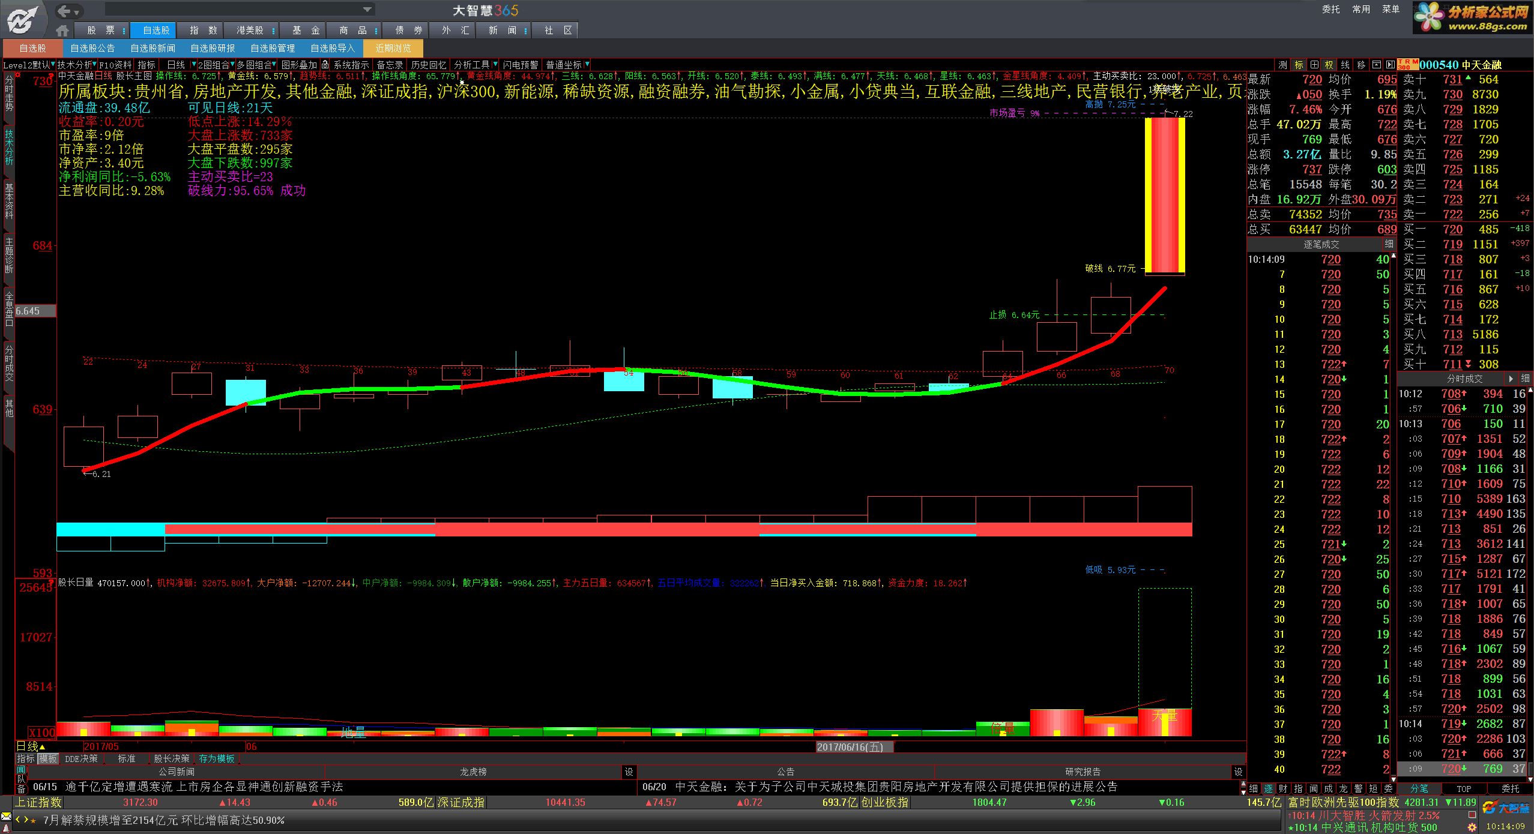Open the 普通坐标 coordinate dropdown
This screenshot has height=834, width=1534.
[x=587, y=64]
